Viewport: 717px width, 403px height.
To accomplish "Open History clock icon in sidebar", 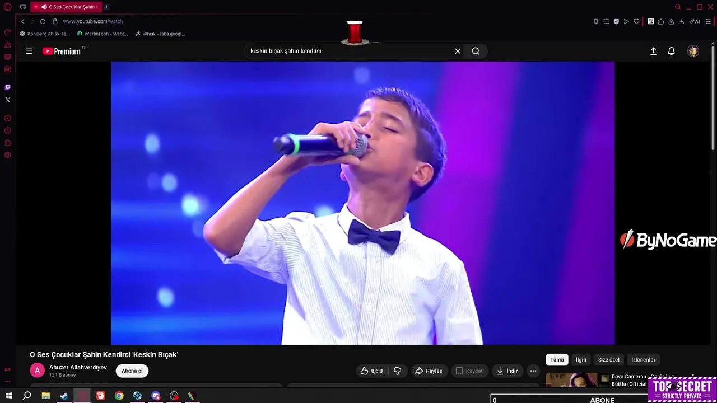I will pos(8,130).
